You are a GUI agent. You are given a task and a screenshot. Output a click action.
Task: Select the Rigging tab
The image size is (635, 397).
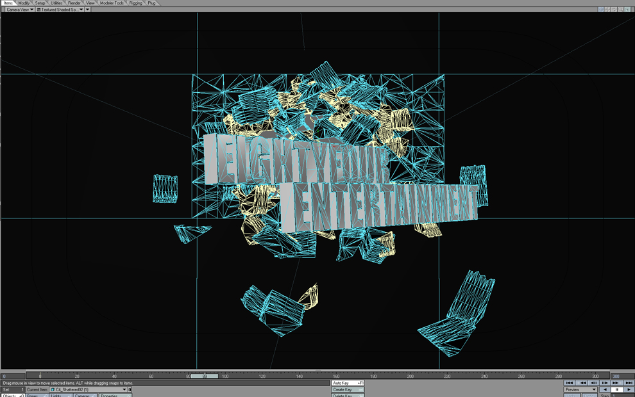136,3
